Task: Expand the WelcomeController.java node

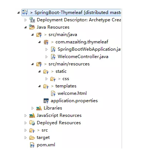Action: 47,57
